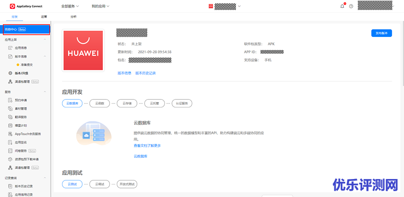The width and height of the screenshot is (404, 197).
Task: Select the 云函数 pill in 应用开发
Action: (x=100, y=103)
